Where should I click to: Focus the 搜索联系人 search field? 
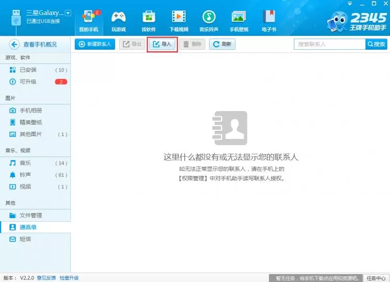coord(330,44)
